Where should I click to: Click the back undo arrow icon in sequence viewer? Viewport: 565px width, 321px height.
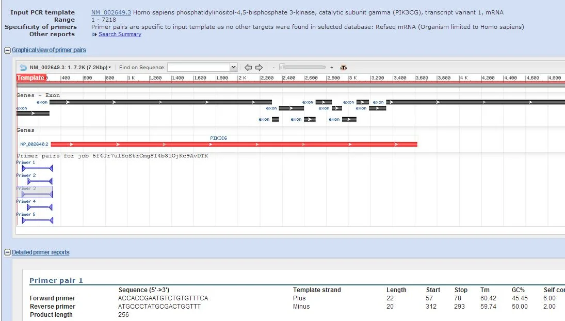pyautogui.click(x=23, y=68)
